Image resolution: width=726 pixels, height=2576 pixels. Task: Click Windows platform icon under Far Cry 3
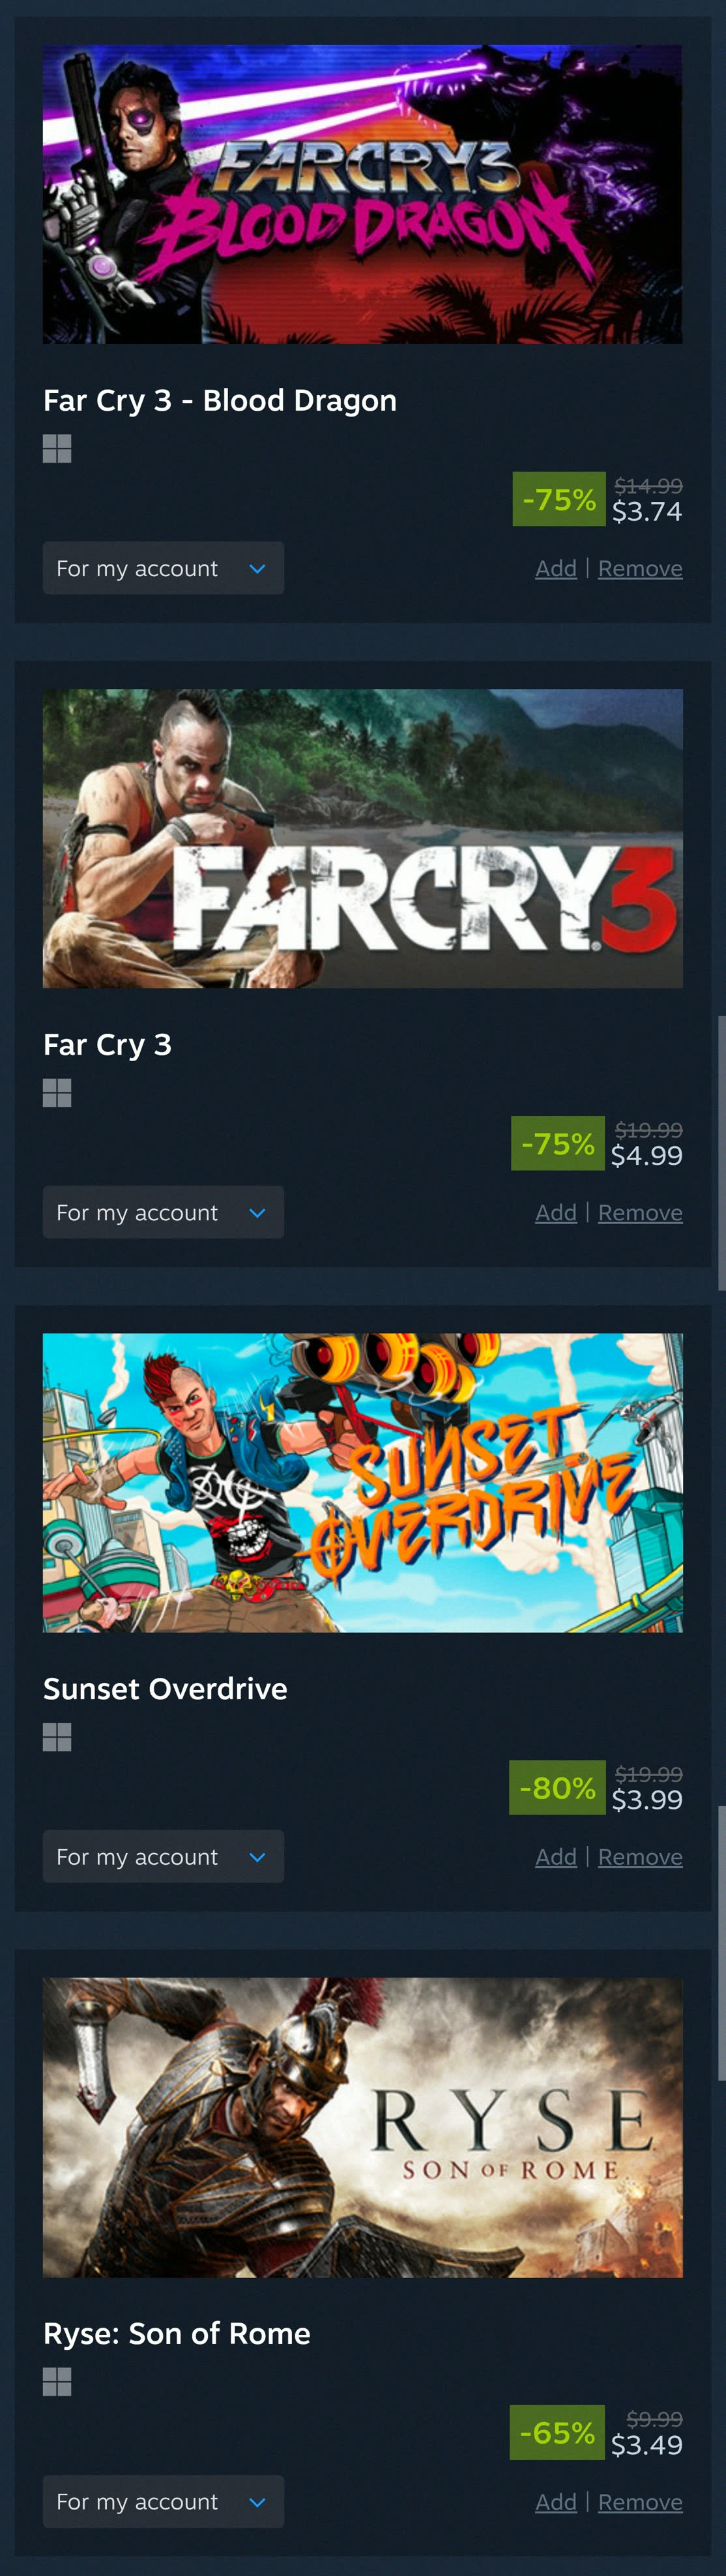(57, 1093)
